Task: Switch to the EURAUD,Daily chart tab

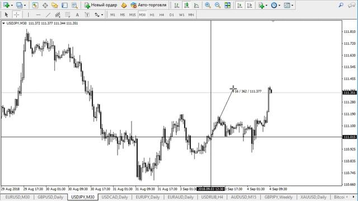Action: (x=181, y=197)
